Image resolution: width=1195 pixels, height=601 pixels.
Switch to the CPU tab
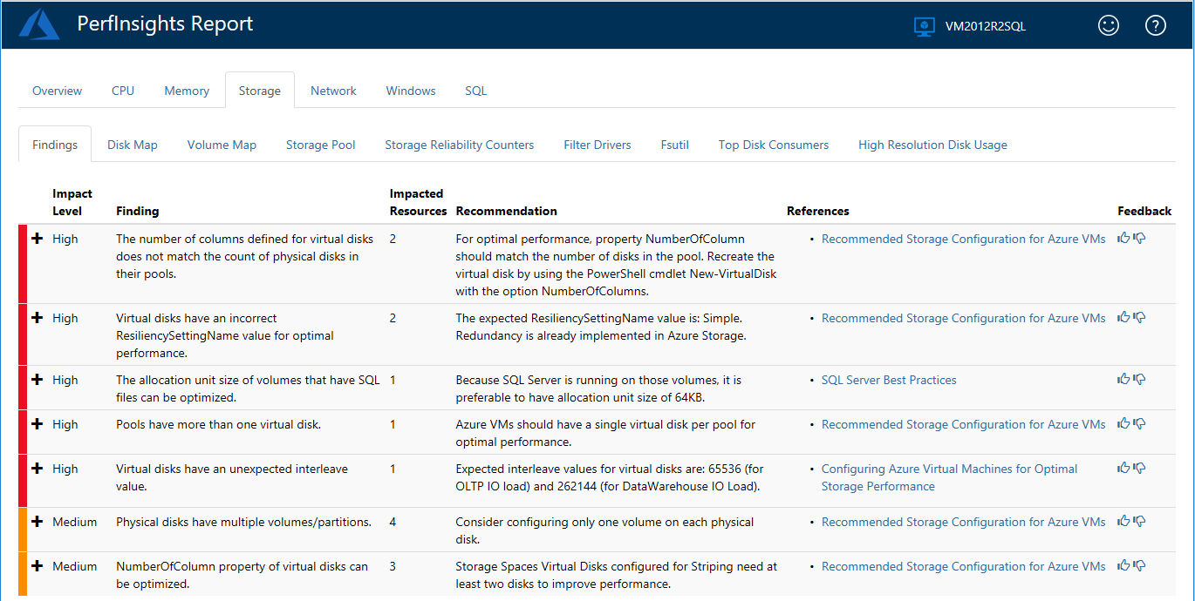click(x=123, y=91)
